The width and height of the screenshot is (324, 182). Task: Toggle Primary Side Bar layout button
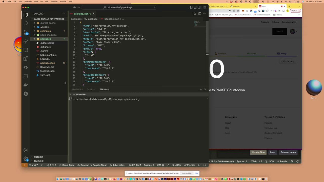click(x=191, y=7)
